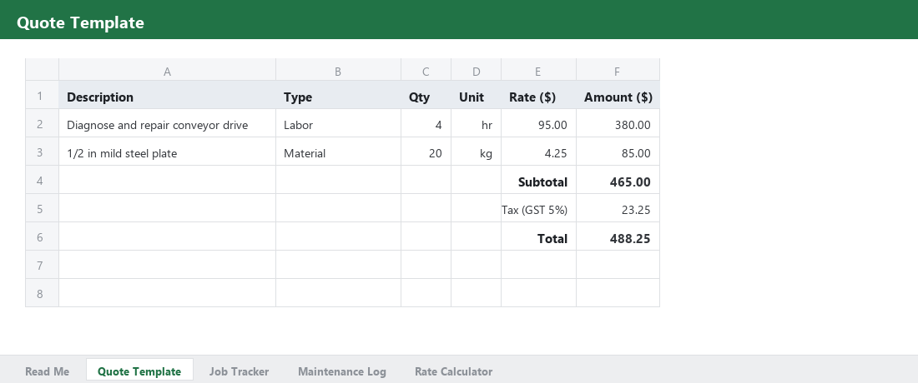
Task: Click the Unit header cell
Action: (x=476, y=95)
